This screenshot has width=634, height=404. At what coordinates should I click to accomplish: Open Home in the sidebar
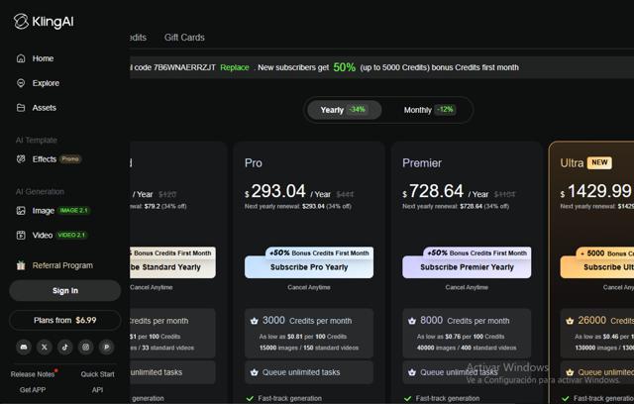click(x=36, y=58)
